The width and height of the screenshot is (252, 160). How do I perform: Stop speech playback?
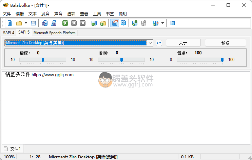[x=83, y=23]
